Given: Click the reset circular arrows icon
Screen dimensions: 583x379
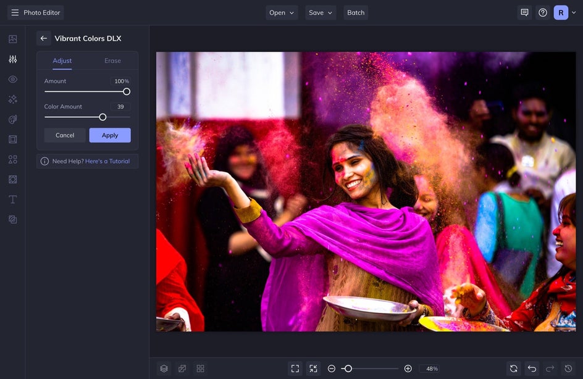Looking at the screenshot, I should click(x=513, y=369).
